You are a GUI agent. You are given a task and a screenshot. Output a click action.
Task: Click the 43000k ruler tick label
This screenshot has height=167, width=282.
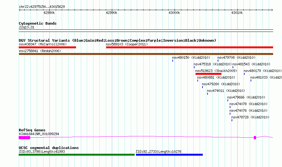174,13
